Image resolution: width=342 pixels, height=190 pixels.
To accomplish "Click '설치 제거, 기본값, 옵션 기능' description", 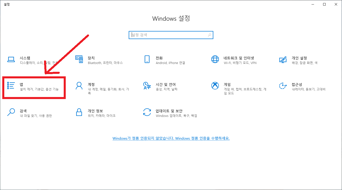I will coord(39,89).
